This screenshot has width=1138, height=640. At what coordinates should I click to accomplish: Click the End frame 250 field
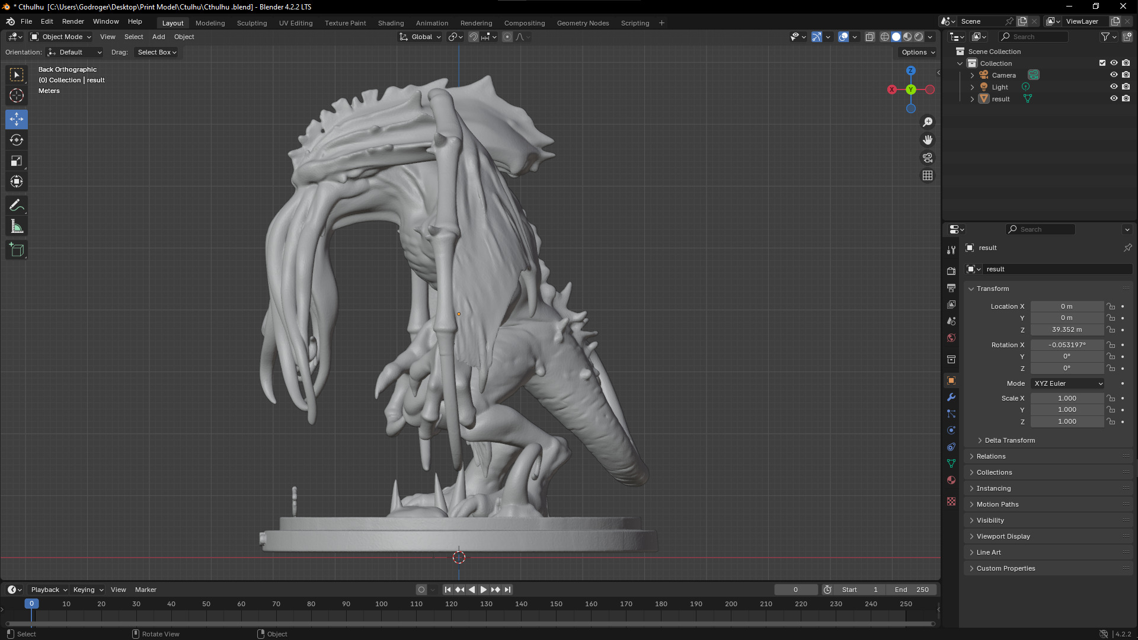912,590
